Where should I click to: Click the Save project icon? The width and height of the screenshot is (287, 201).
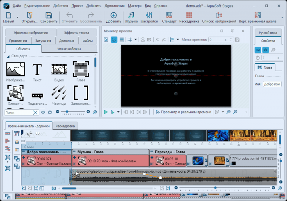(49, 17)
